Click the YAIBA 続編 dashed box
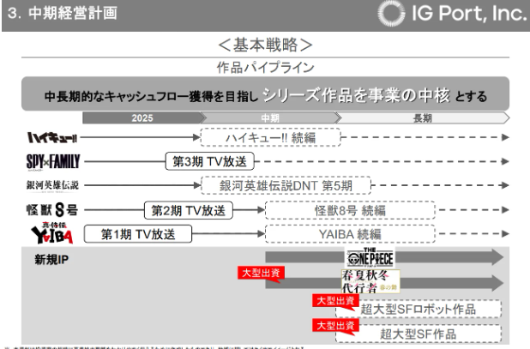Screen dimensions: 530x349 point(349,233)
